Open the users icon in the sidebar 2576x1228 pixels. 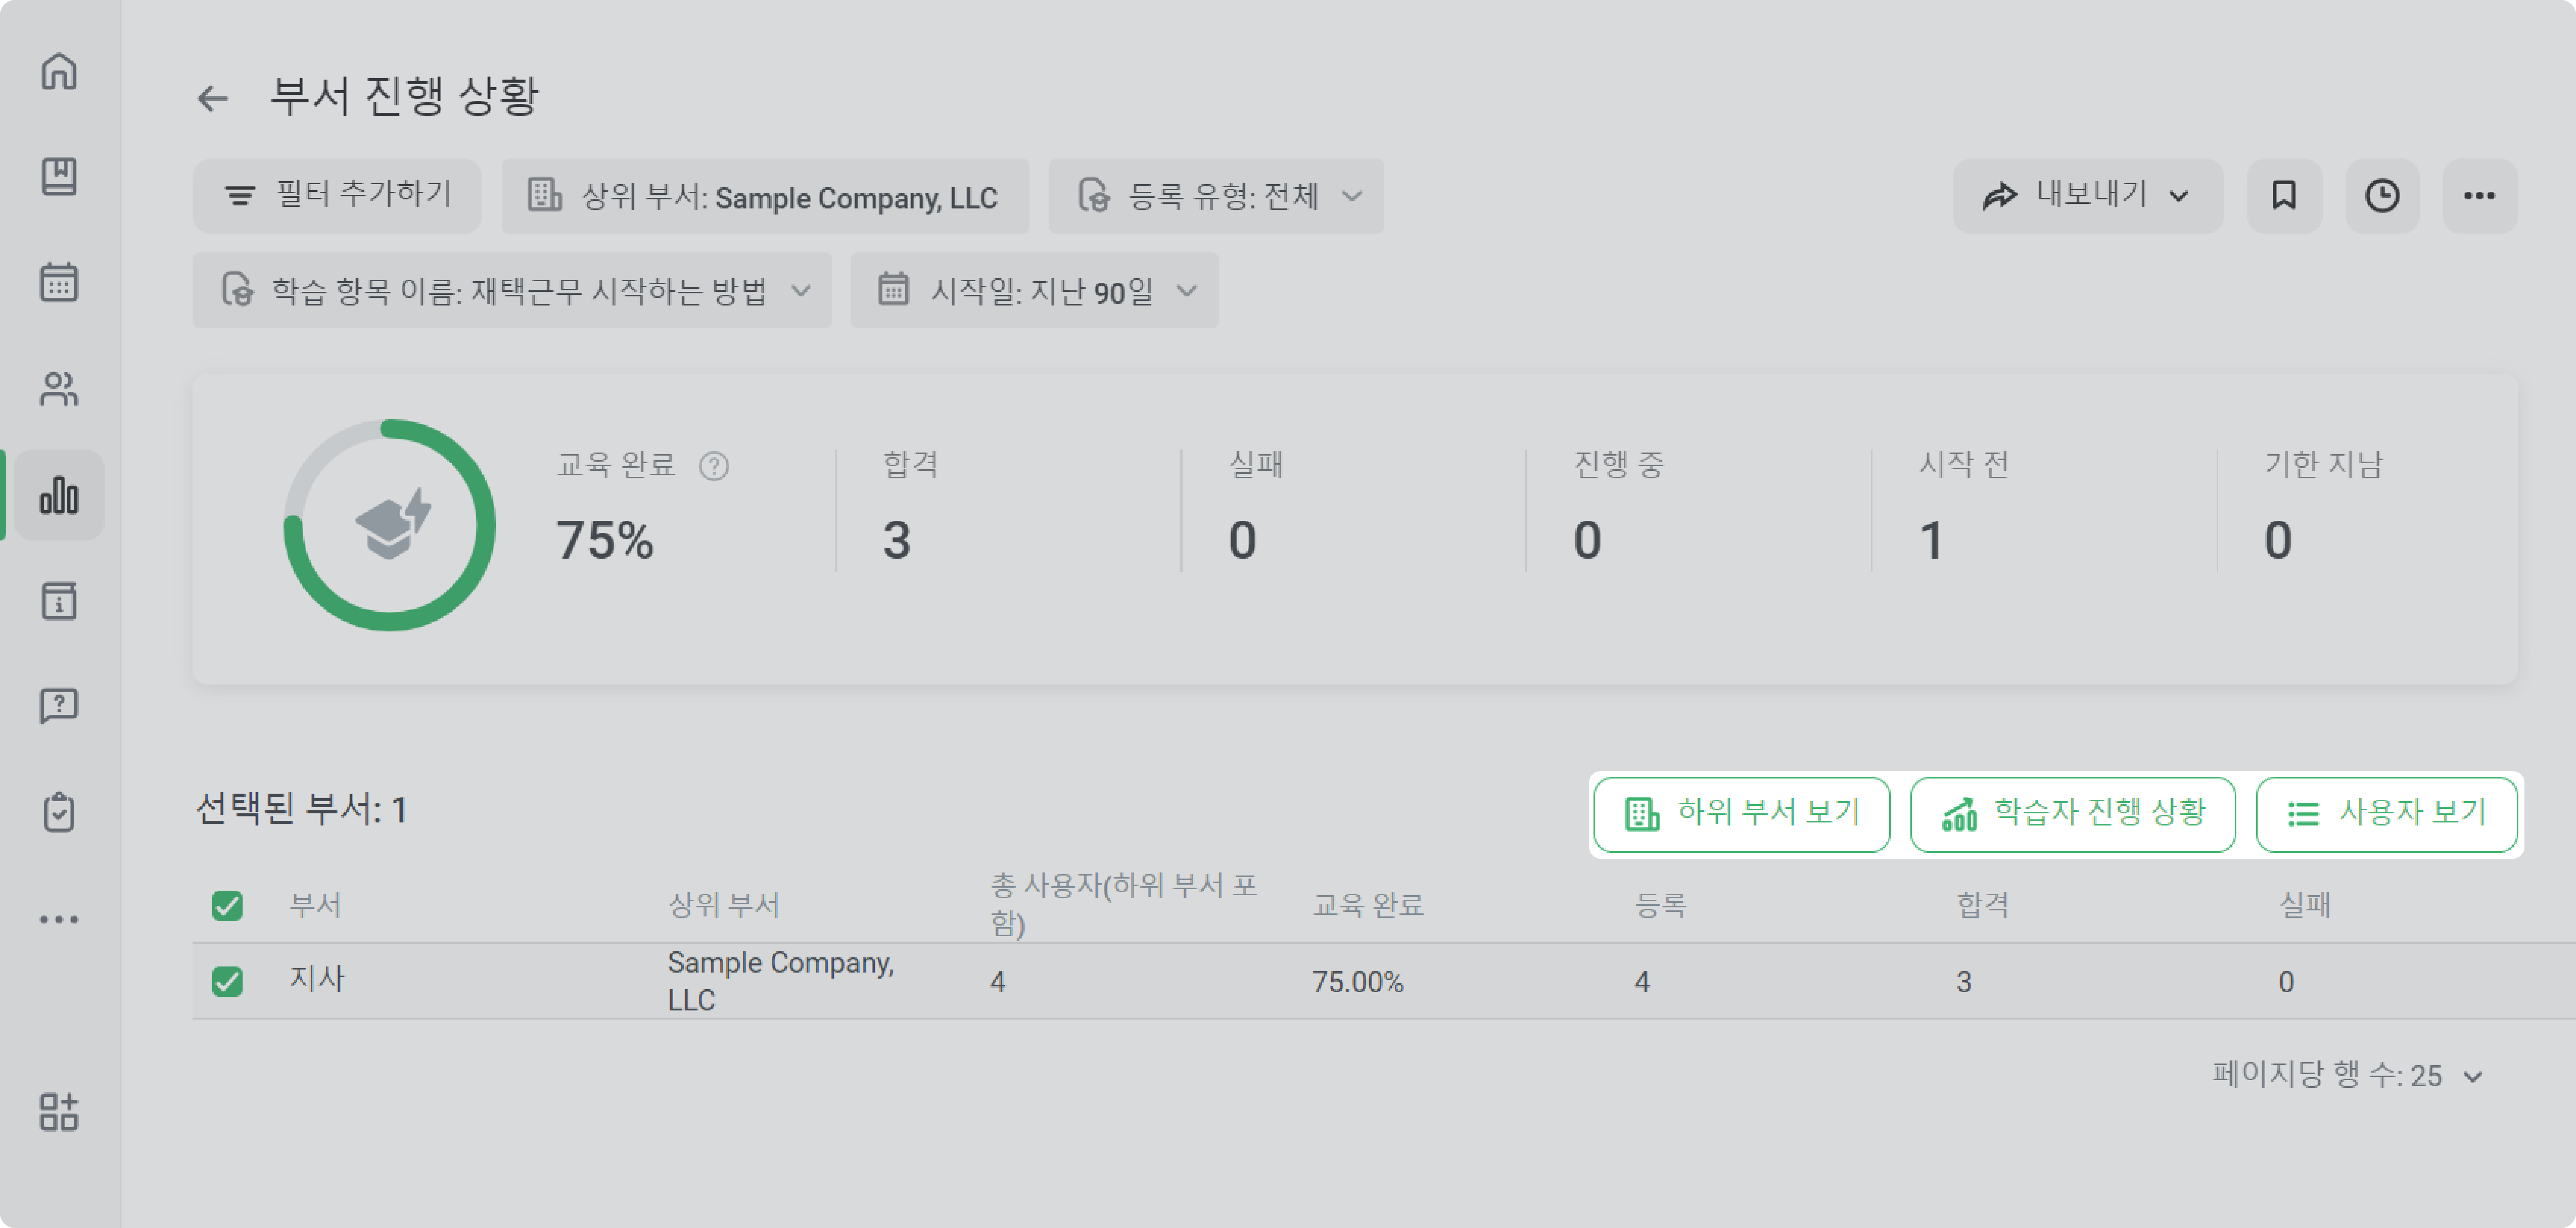tap(59, 388)
